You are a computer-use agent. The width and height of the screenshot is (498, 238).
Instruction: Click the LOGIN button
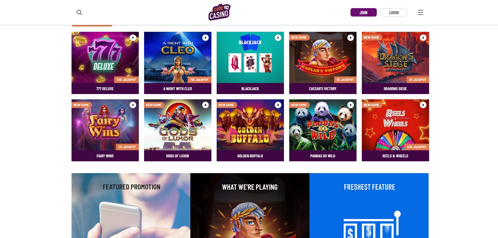click(x=394, y=12)
